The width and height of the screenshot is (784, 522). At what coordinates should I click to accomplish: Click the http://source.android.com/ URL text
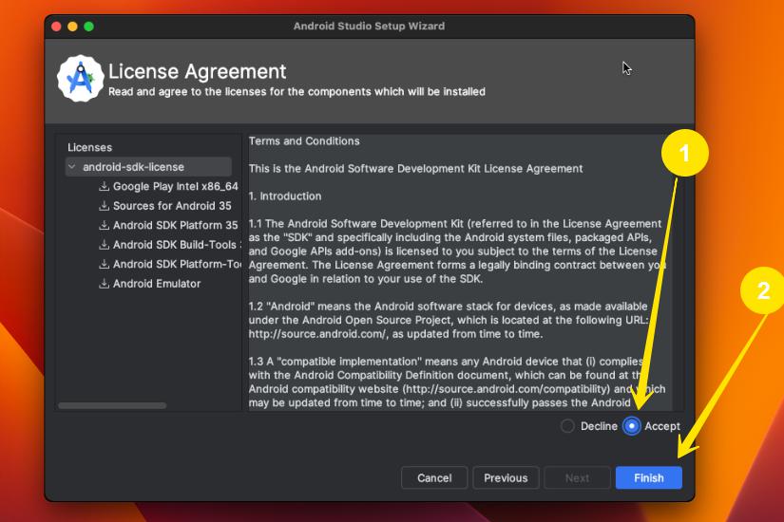317,334
